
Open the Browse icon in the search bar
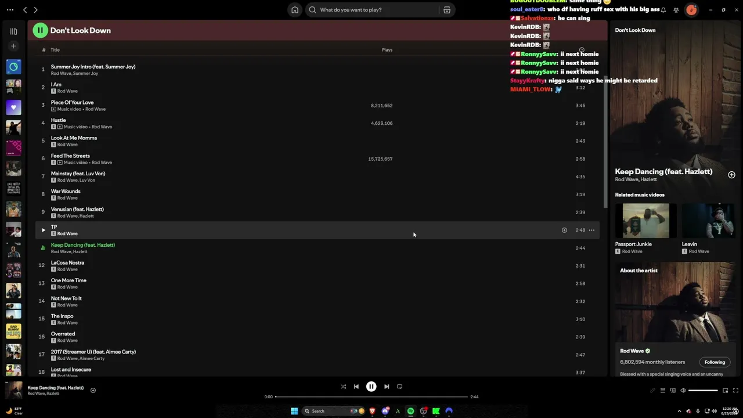tap(447, 10)
